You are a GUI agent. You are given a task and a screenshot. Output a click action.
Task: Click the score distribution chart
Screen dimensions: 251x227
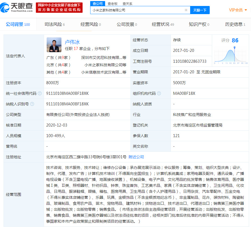click(231, 55)
